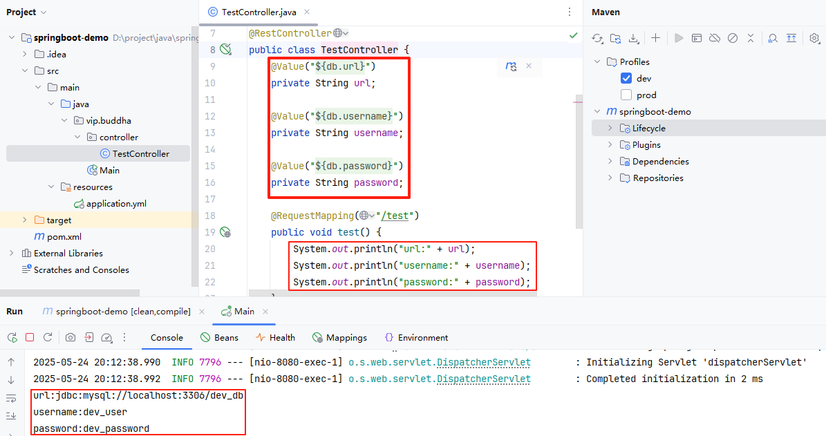Screen dimensions: 826x436
Task: Click the down arrow in console gutter
Action: [11, 380]
